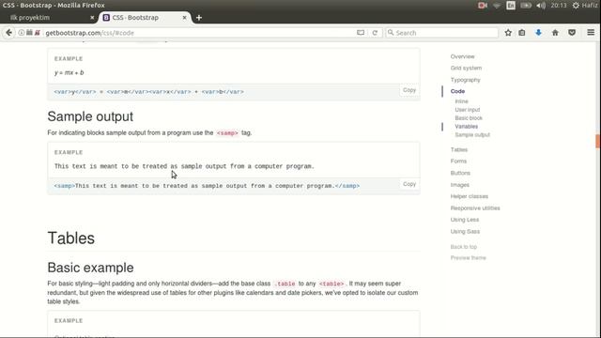Screen dimensions: 601x338
Task: Copy the samp code snippet
Action: click(409, 184)
